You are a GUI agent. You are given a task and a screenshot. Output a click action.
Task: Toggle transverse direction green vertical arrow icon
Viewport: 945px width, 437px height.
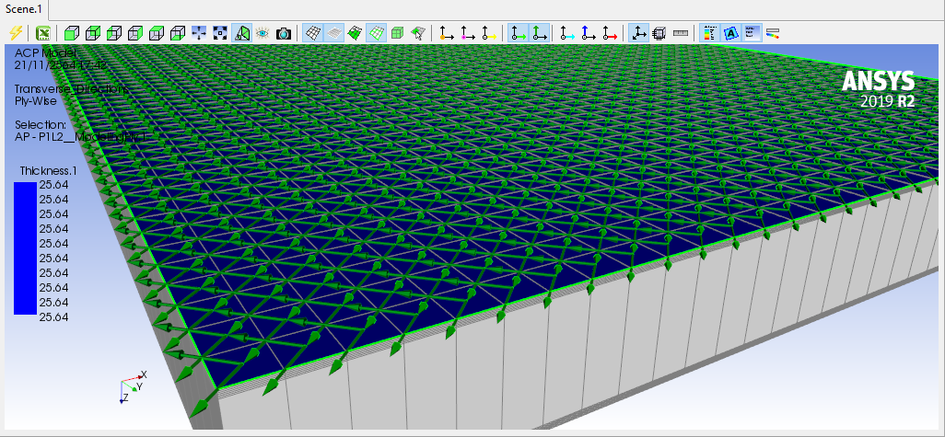pyautogui.click(x=540, y=33)
